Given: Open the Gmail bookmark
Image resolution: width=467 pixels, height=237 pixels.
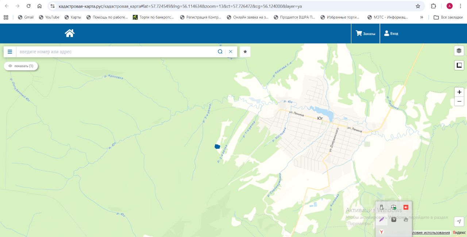Looking at the screenshot, I should click(x=26, y=17).
